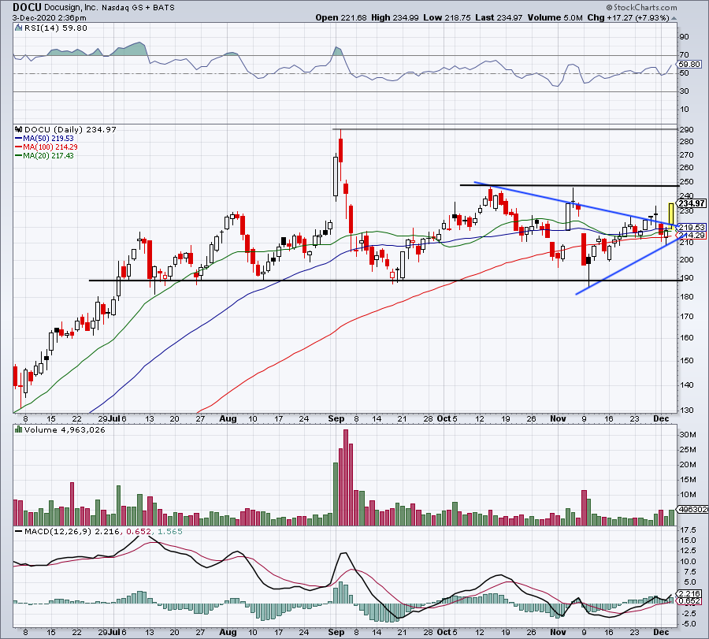Click the 'RSI(14) 59.80' legend text
This screenshot has width=709, height=639.
point(56,28)
